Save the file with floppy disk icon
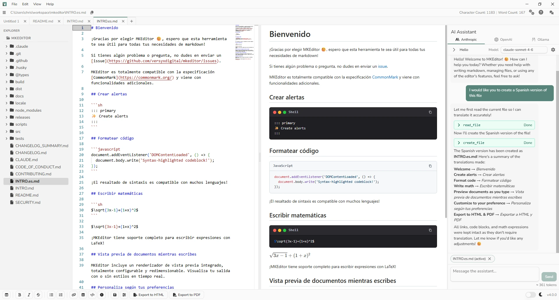 115,295
